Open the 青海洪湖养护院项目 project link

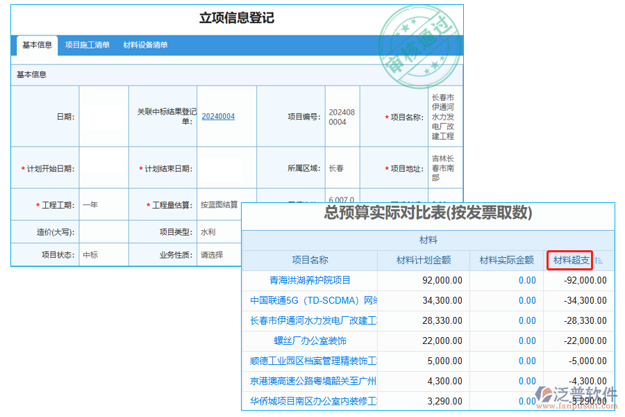(310, 281)
